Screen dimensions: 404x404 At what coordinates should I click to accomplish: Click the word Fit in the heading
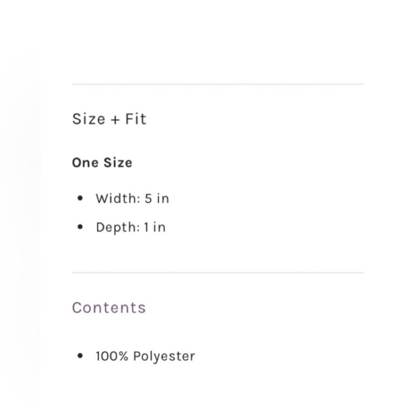pos(136,119)
